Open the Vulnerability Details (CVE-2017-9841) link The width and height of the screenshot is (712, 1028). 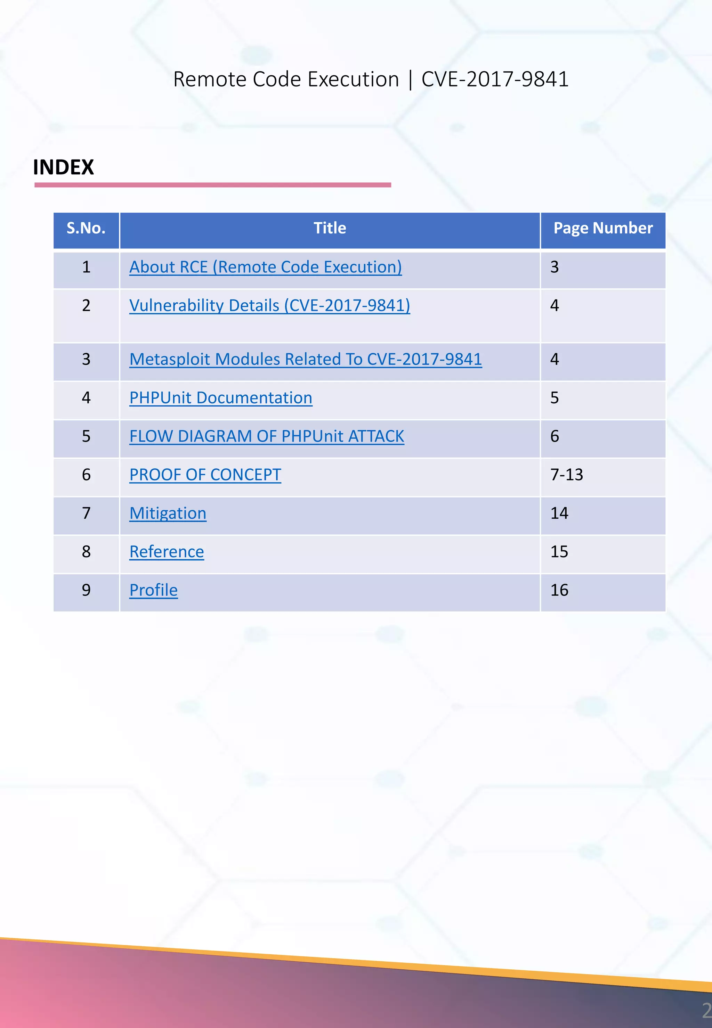(269, 305)
